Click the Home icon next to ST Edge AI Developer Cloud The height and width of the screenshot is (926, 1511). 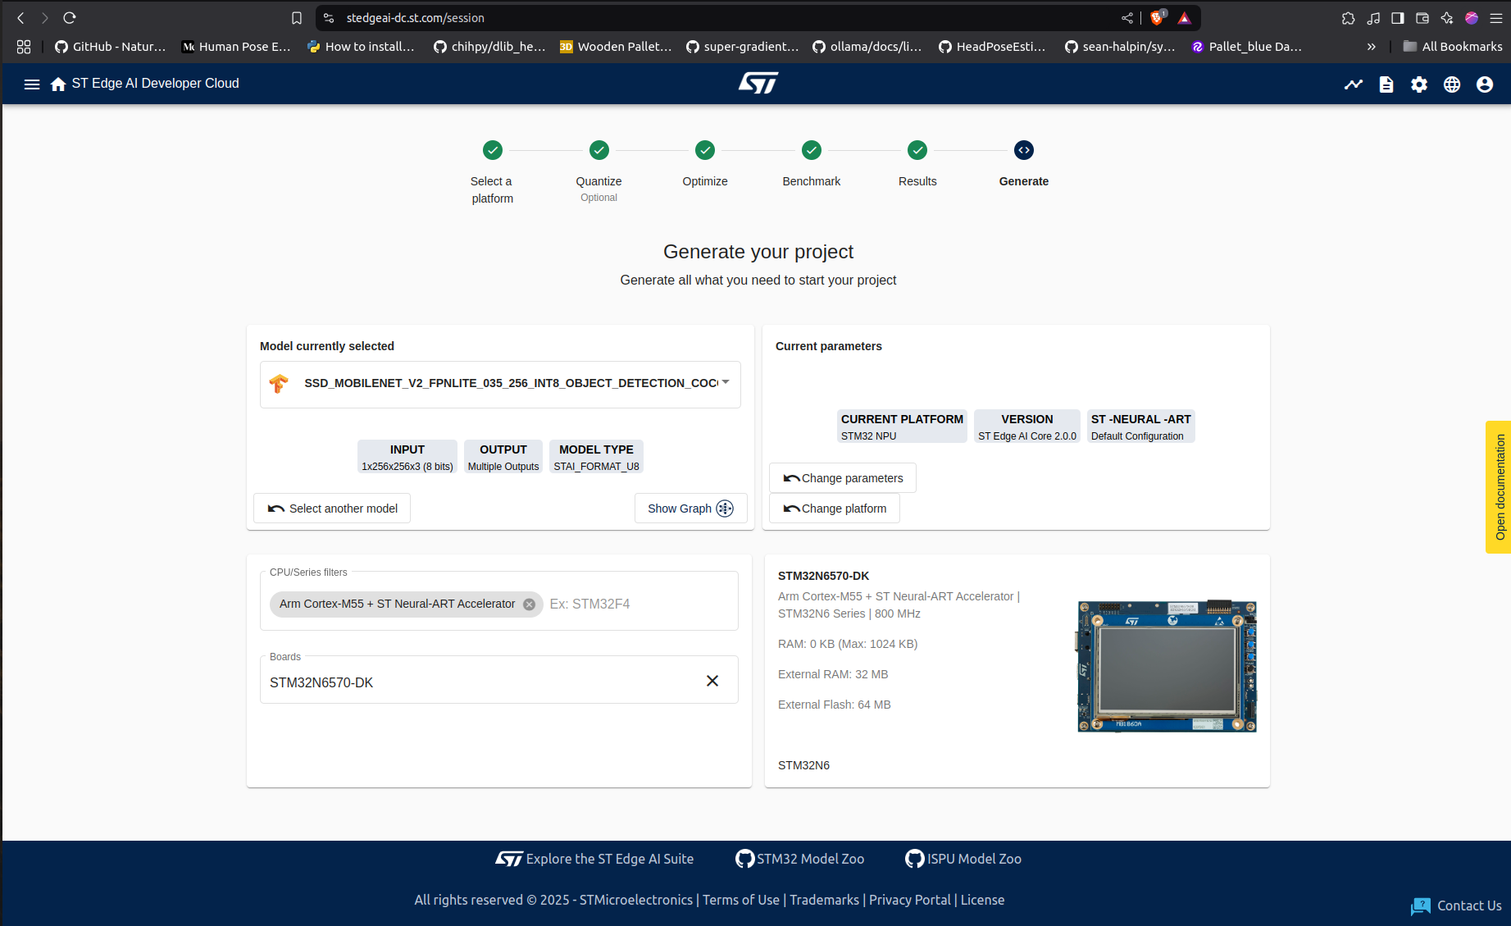pyautogui.click(x=57, y=83)
